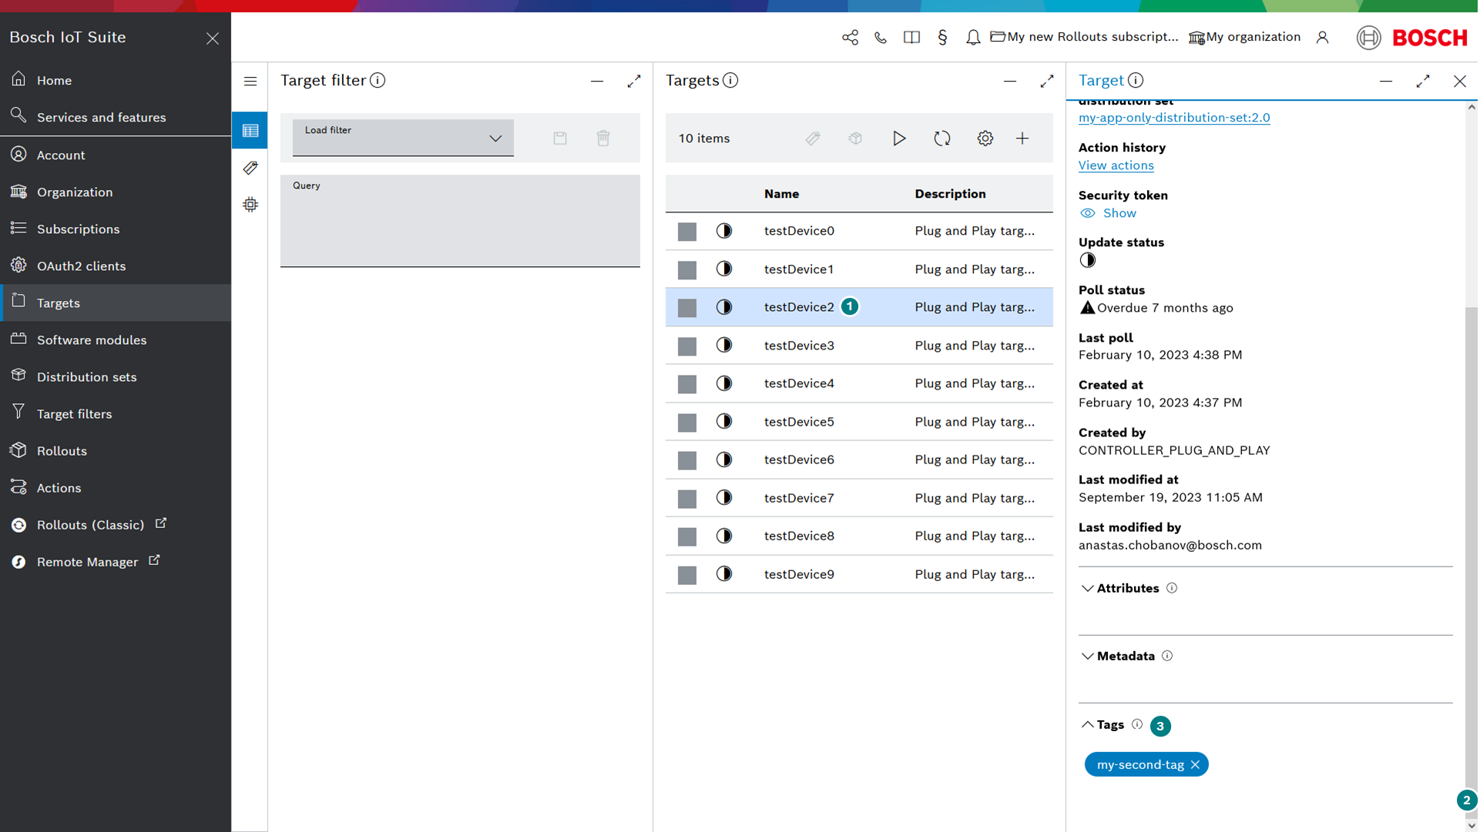The height and width of the screenshot is (832, 1480).
Task: Open the My organization selector
Action: coord(1245,37)
